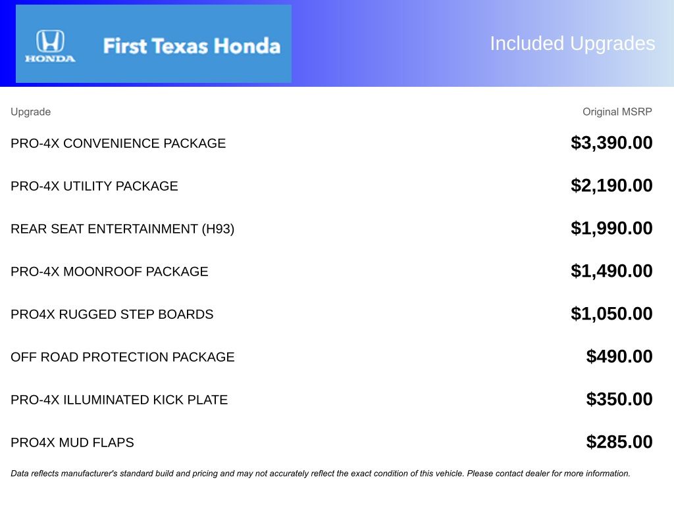Click the $3,390.00 price
The image size is (674, 505).
click(x=611, y=143)
